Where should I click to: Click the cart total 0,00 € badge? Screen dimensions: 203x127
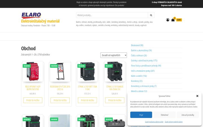pos(179,20)
